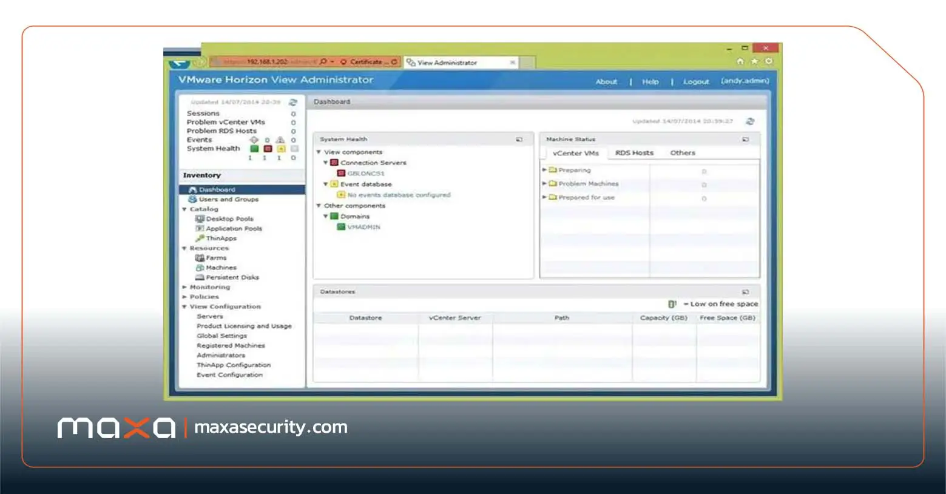Image resolution: width=946 pixels, height=494 pixels.
Task: Maximize the System Health panel
Action: (519, 140)
